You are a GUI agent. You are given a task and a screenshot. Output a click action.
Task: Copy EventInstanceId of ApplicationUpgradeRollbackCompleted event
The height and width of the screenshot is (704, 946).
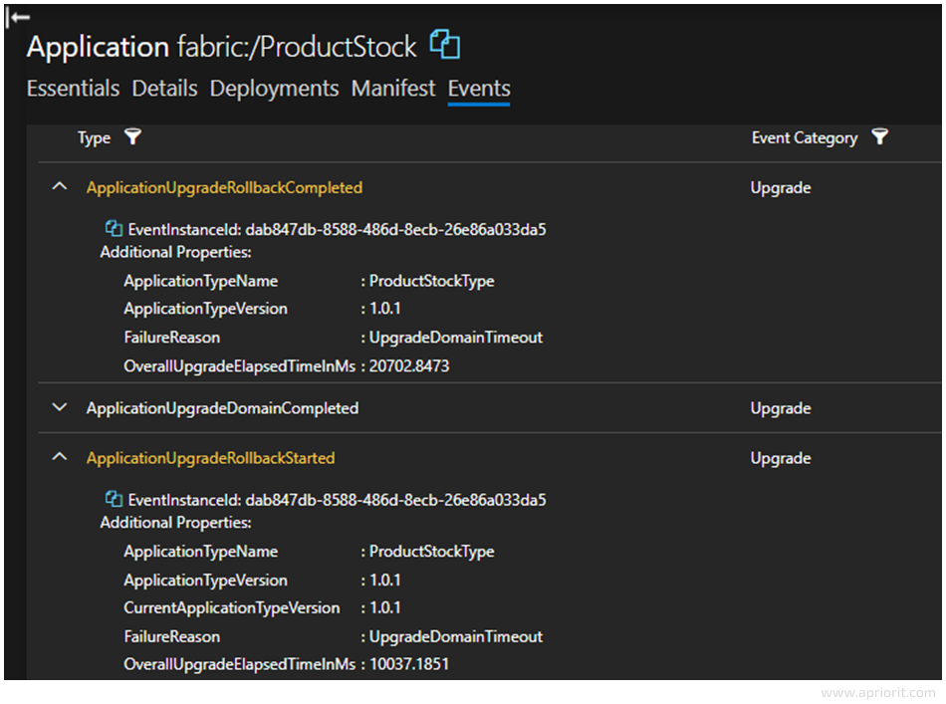coord(114,229)
